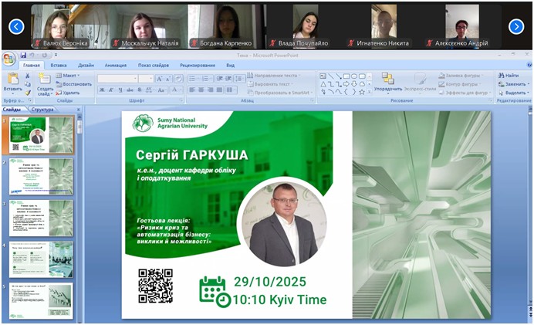Open the font color picker
Image resolution: width=534 pixels, height=325 pixels.
point(174,90)
